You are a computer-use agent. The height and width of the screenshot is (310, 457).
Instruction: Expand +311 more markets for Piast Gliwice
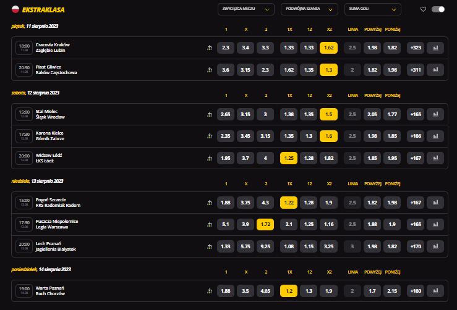(416, 70)
